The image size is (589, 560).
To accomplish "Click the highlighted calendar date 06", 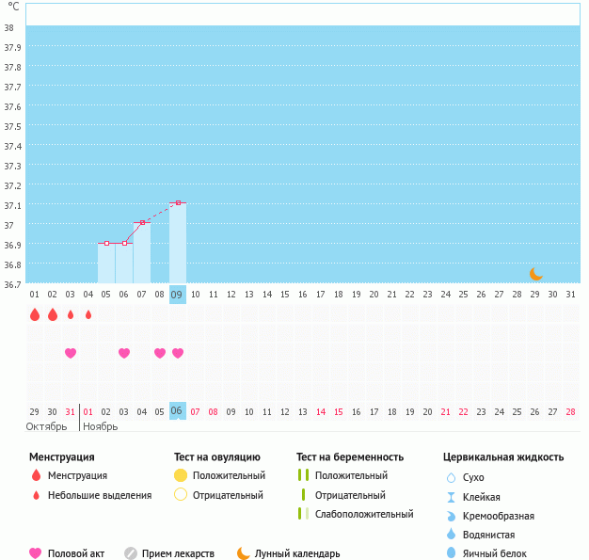I will click(177, 410).
